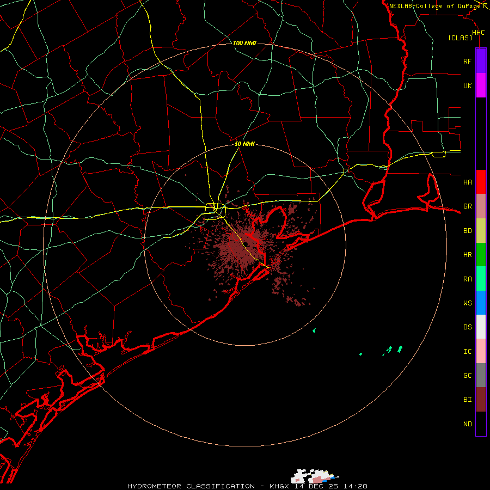Image resolution: width=490 pixels, height=490 pixels.
Task: Click the 14:20 timestamp
Action: click(x=355, y=486)
